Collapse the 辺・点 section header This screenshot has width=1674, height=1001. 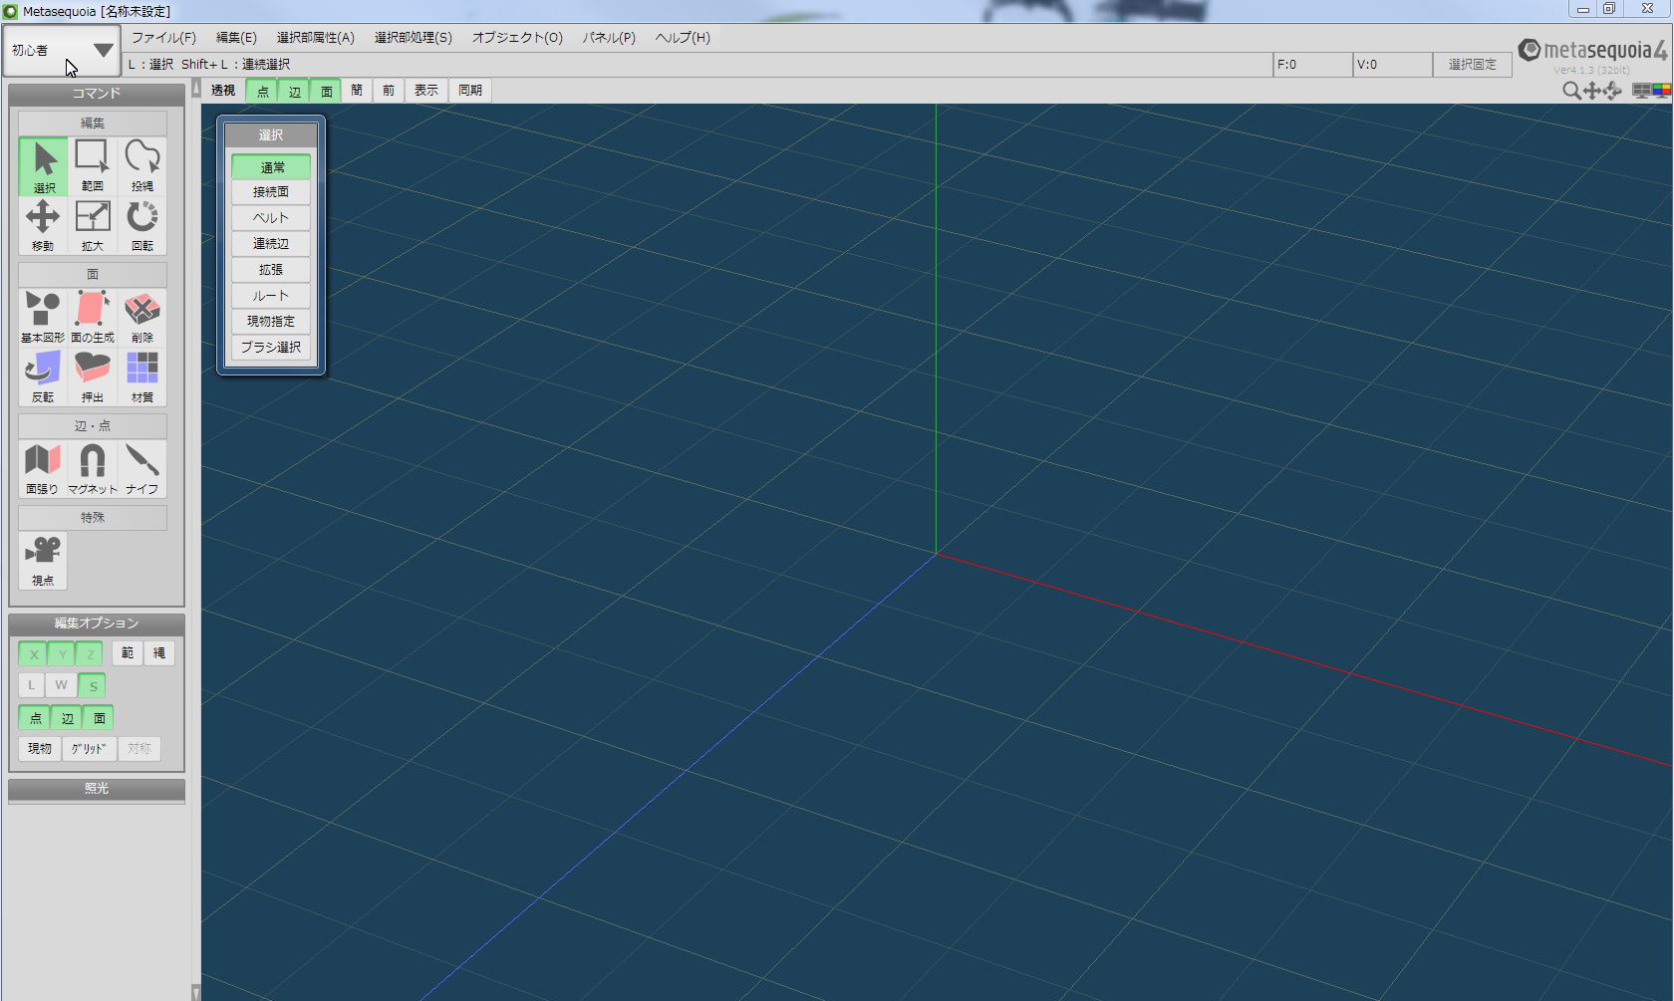pyautogui.click(x=93, y=426)
